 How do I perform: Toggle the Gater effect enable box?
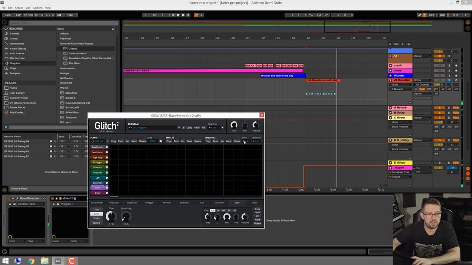point(107,188)
